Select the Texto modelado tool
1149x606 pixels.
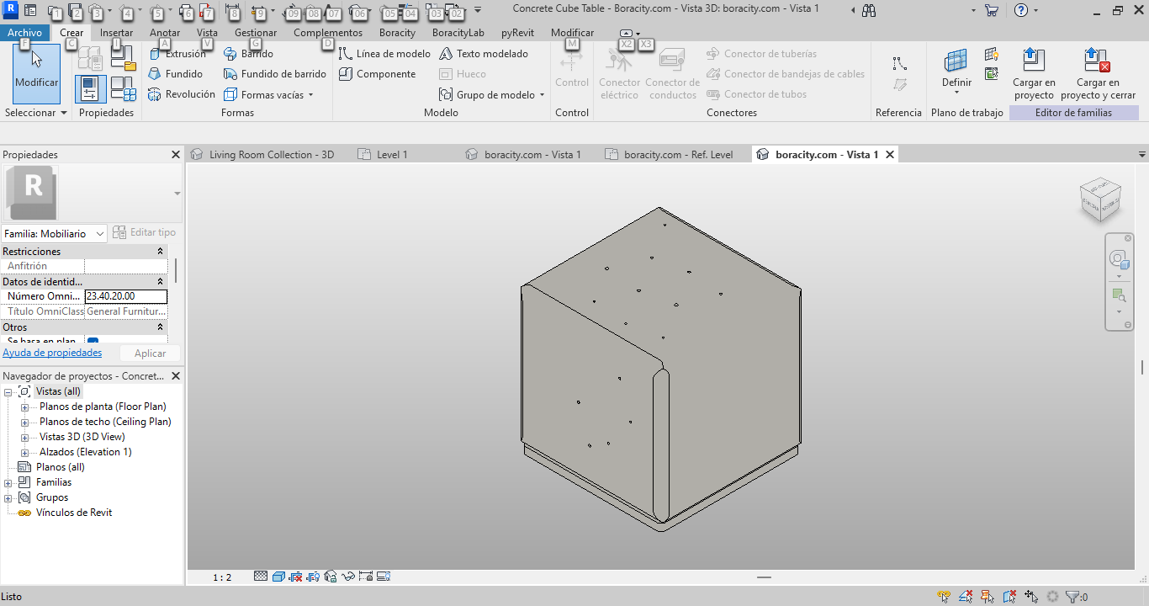pyautogui.click(x=484, y=54)
